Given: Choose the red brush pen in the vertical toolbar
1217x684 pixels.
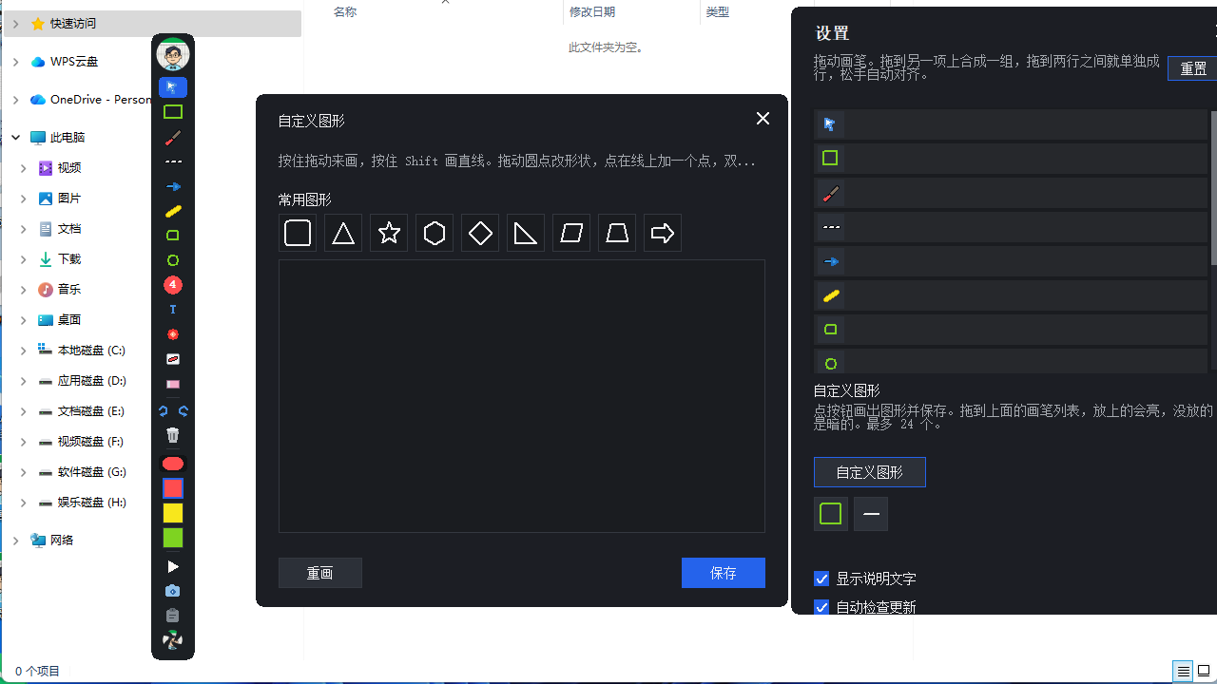Looking at the screenshot, I should pos(173,138).
